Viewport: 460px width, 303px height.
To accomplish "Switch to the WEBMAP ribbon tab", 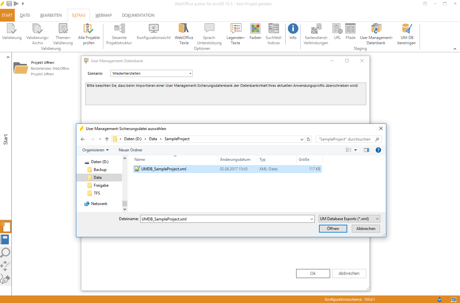I will point(103,15).
